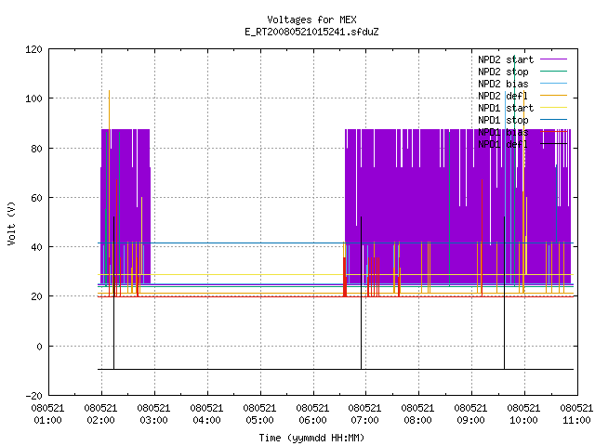Click the x-axis tick label '080521 05:00'

pyautogui.click(x=260, y=414)
